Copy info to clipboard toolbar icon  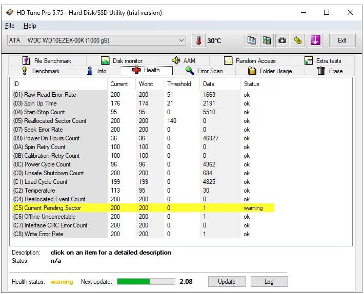click(x=251, y=40)
